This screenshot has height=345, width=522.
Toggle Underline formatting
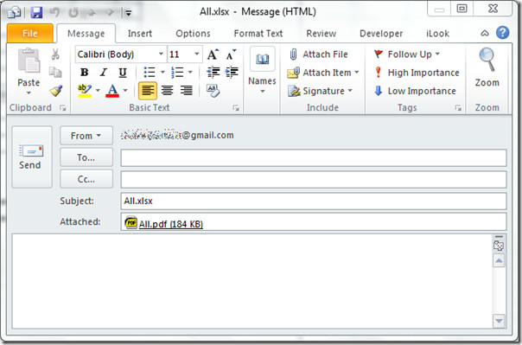click(x=123, y=73)
